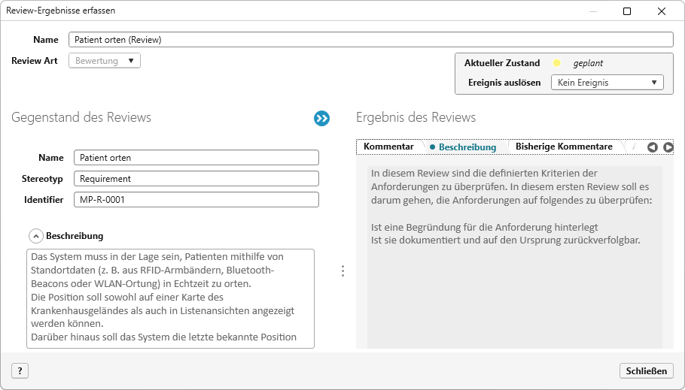Click the 'Gegenstand des Reviews' heading

click(x=81, y=117)
